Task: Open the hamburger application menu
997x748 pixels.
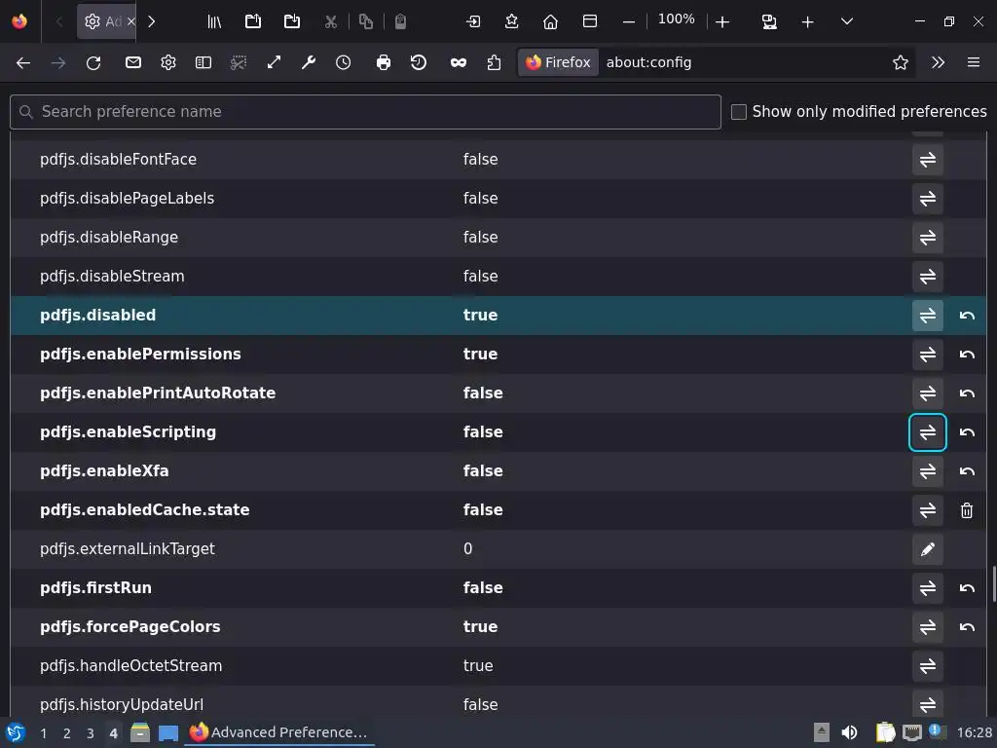Action: [974, 62]
